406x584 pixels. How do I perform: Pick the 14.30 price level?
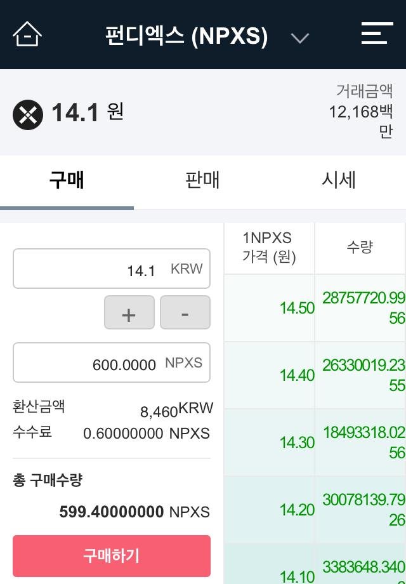[270, 442]
